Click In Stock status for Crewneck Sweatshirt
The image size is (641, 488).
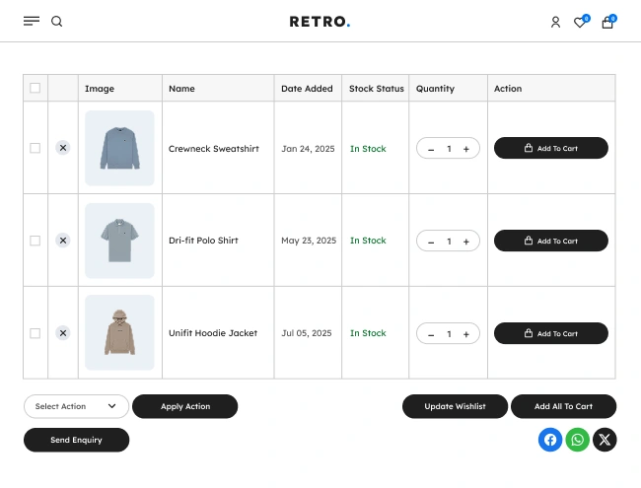point(368,149)
